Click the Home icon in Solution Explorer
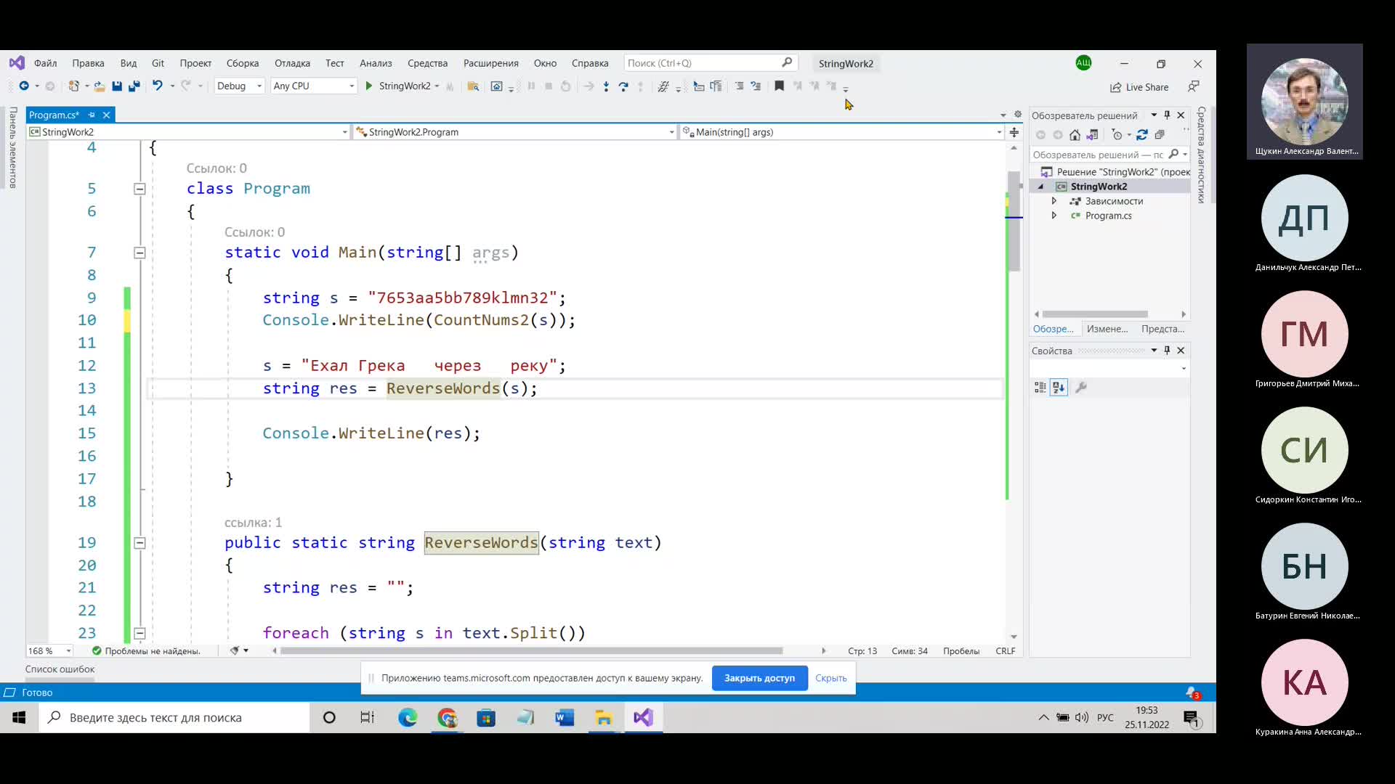Image resolution: width=1395 pixels, height=784 pixels. click(1075, 135)
